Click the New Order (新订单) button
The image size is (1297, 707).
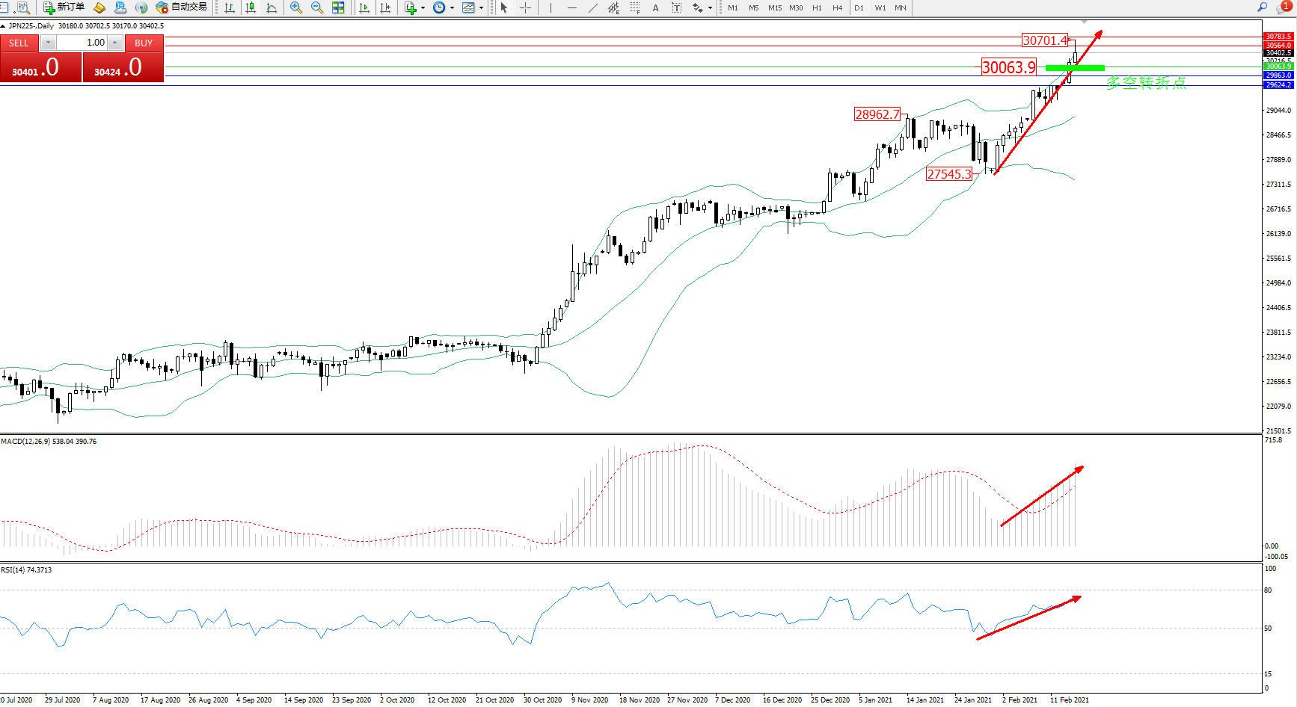[64, 7]
